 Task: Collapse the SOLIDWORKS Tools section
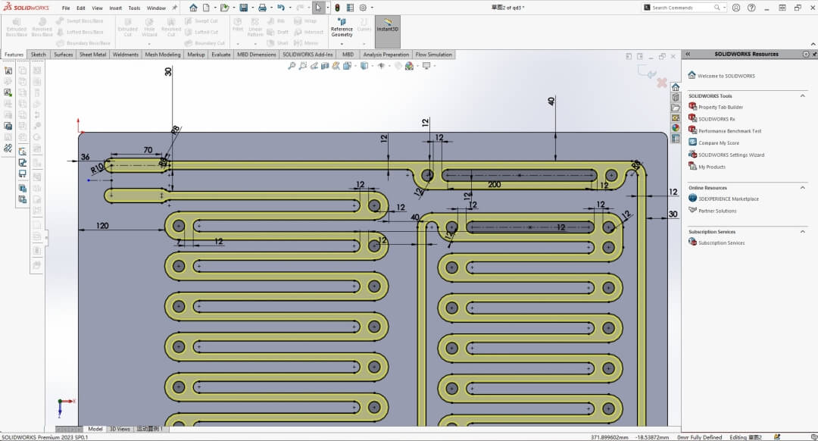tap(802, 96)
